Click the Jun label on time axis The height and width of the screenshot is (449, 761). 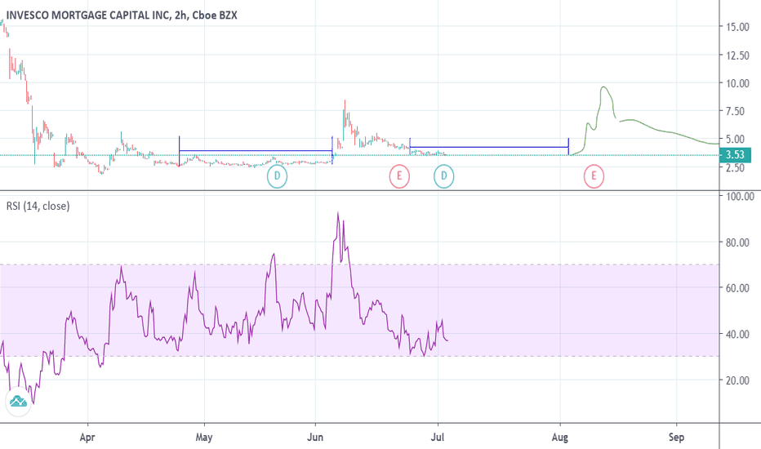[315, 438]
